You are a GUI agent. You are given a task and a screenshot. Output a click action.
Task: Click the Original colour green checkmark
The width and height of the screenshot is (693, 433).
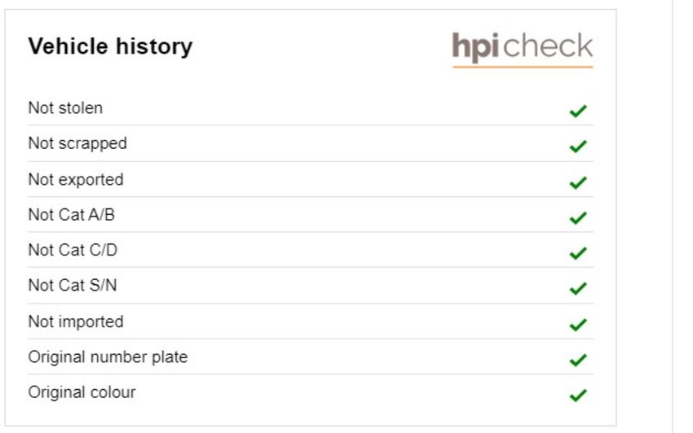(578, 395)
